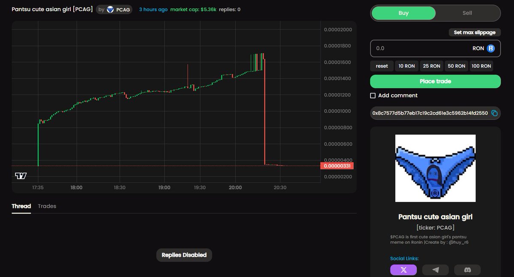Click the RON coin icon in amount field
This screenshot has height=277, width=514.
click(x=491, y=48)
